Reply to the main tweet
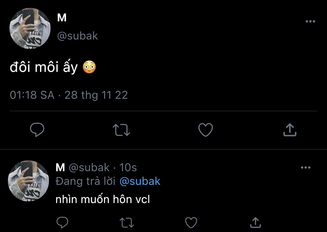This screenshot has height=232, width=327. tap(37, 130)
